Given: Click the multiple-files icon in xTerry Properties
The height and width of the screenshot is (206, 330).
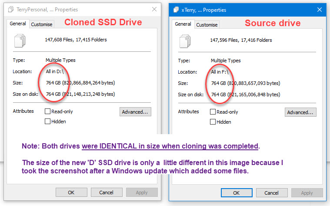Looking at the screenshot, I should 185,41.
